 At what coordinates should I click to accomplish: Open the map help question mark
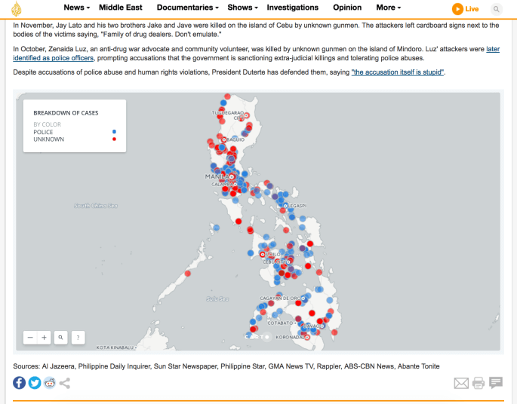(x=78, y=338)
